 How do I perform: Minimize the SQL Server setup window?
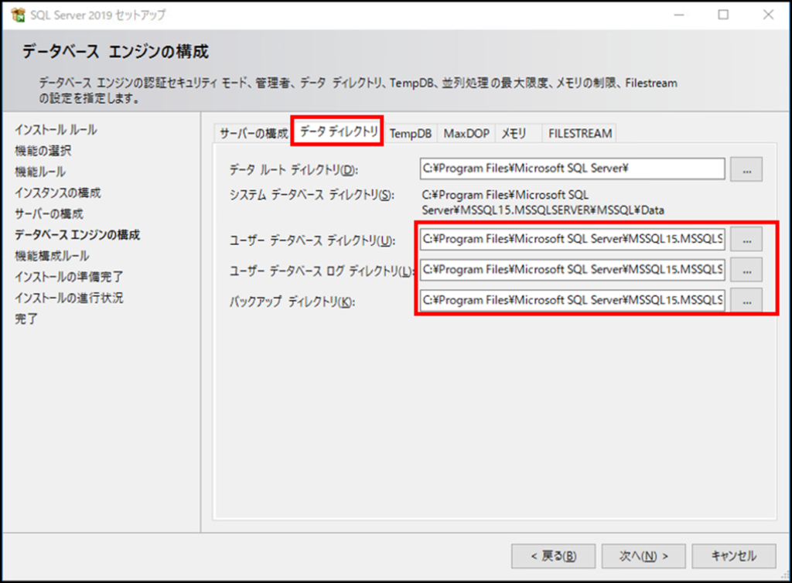[679, 15]
